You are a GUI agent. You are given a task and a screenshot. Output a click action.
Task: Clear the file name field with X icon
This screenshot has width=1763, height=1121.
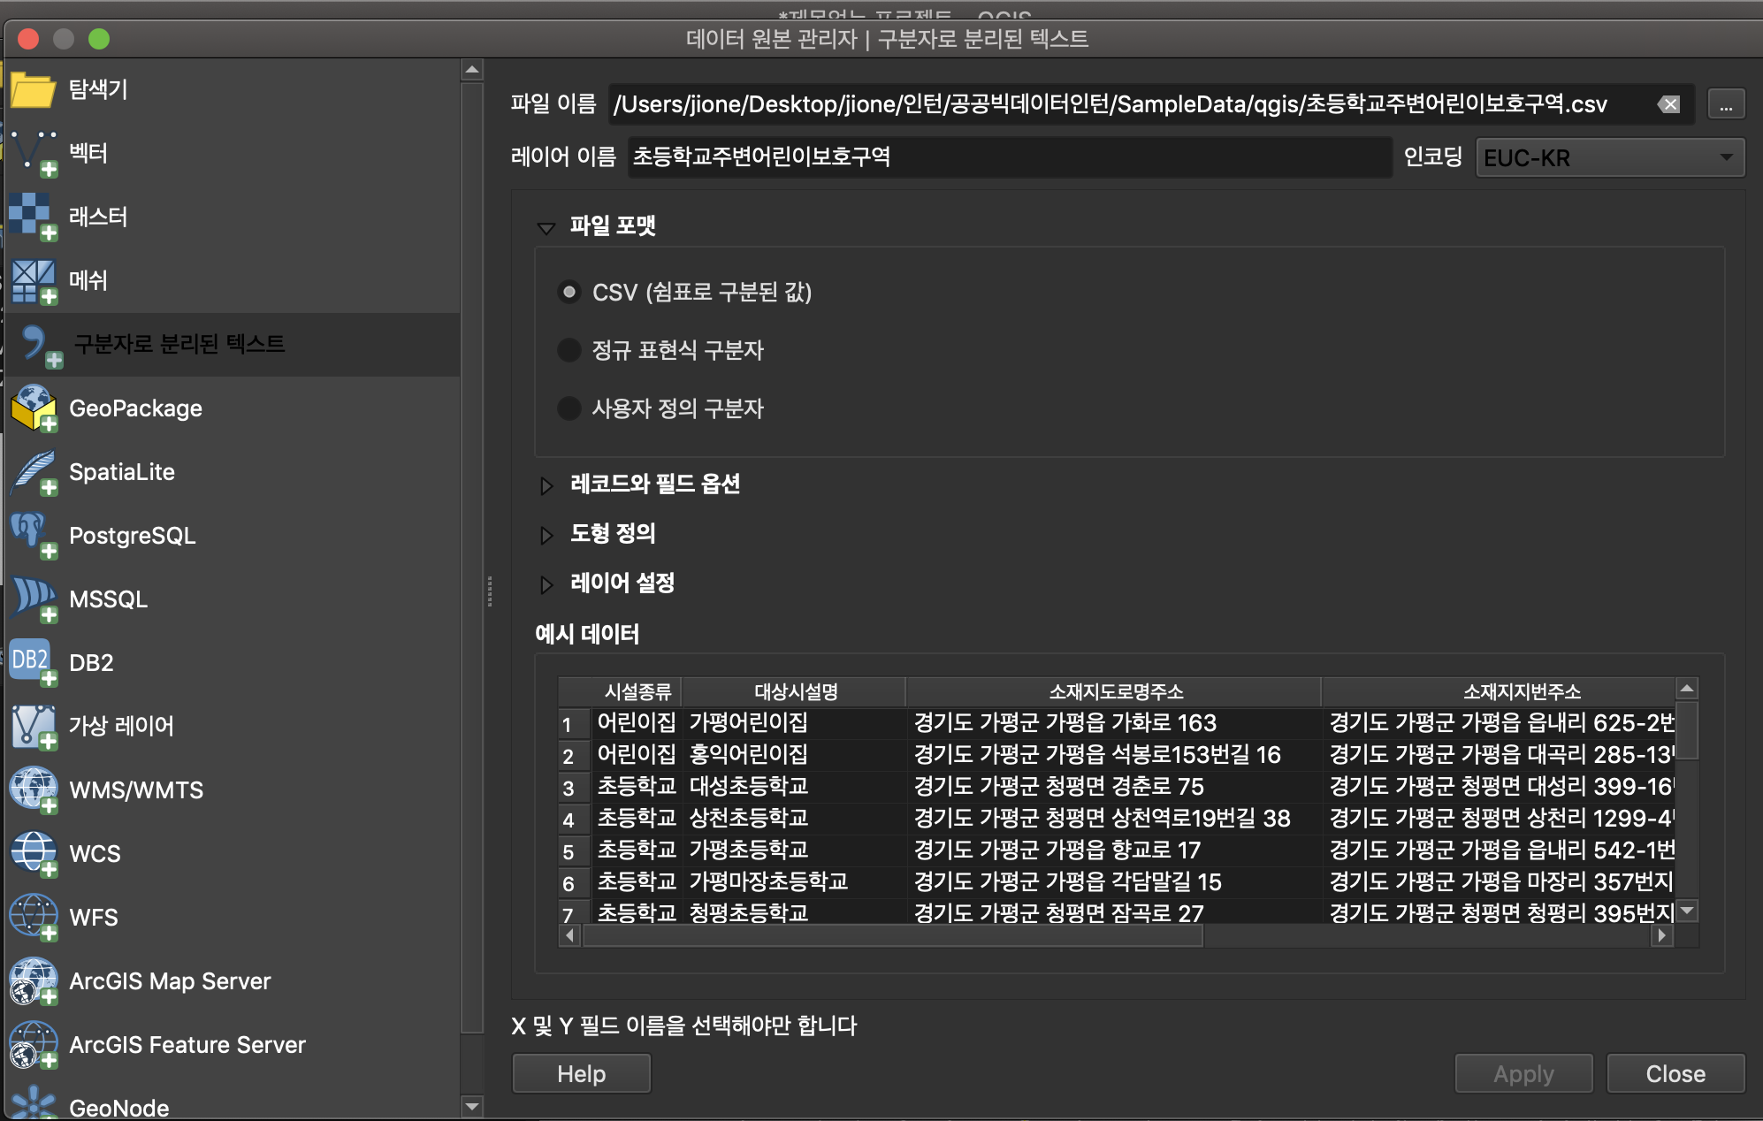coord(1668,104)
